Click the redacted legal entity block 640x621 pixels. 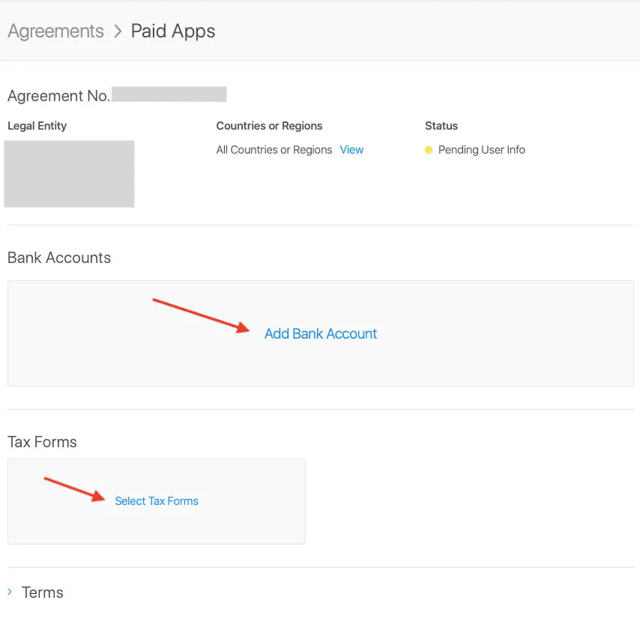tap(69, 174)
